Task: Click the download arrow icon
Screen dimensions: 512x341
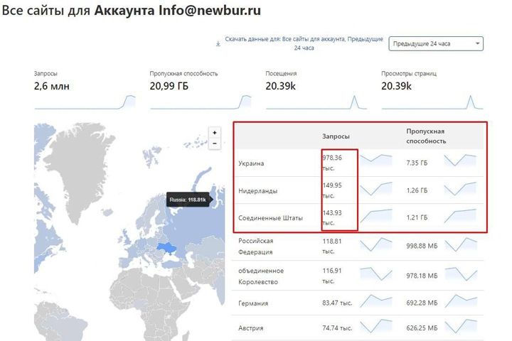Action: point(218,43)
